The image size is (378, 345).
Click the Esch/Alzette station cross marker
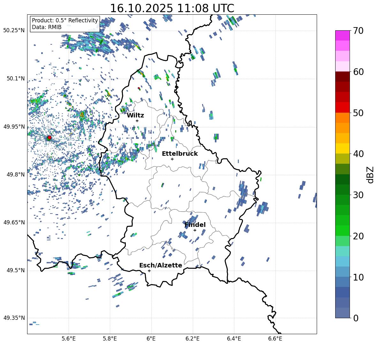point(149,271)
